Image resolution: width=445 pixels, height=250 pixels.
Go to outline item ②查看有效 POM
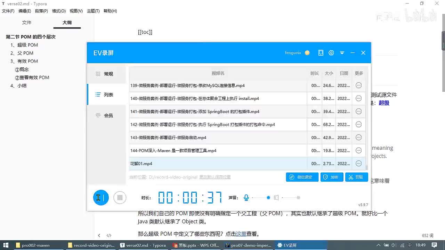32,77
